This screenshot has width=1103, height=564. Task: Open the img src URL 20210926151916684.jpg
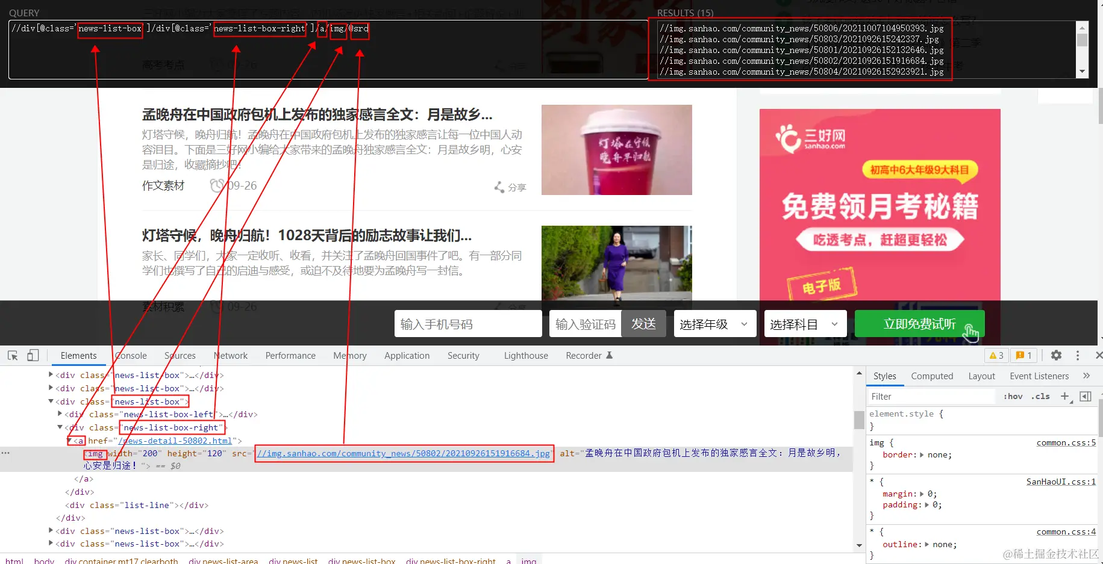point(404,453)
